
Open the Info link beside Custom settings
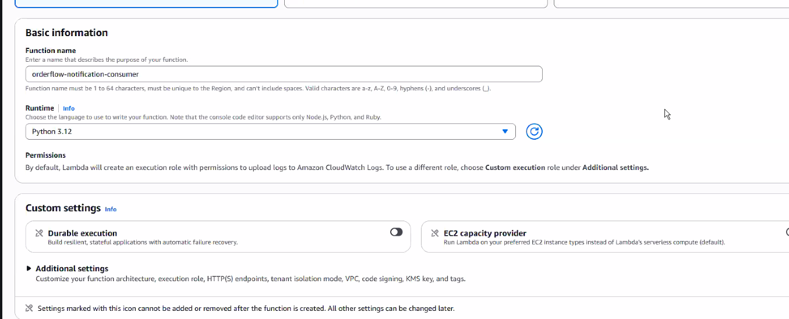click(111, 209)
